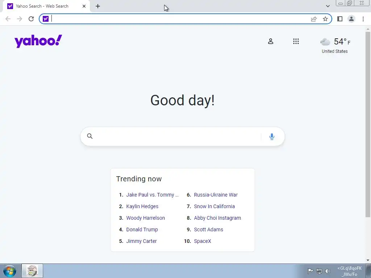Open trending Scott Adams link
371x278 pixels.
click(x=208, y=229)
